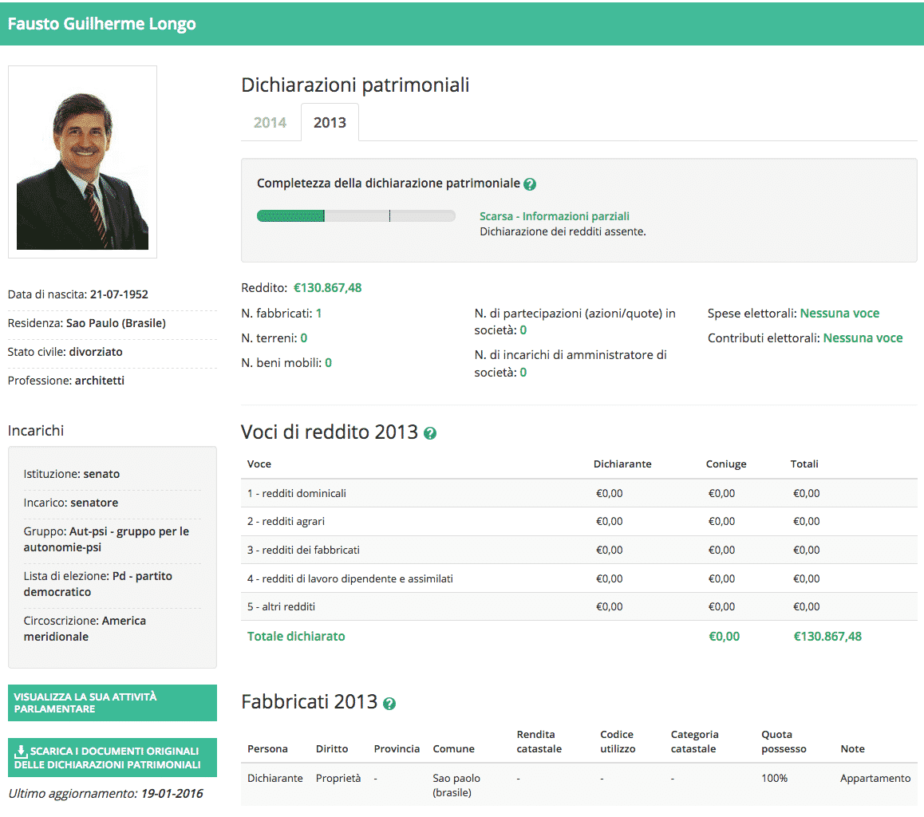Click N. beni mobili value 0
The image size is (924, 817).
[x=328, y=363]
